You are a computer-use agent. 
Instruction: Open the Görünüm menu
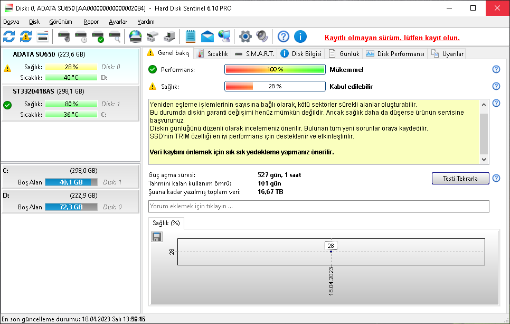(61, 22)
